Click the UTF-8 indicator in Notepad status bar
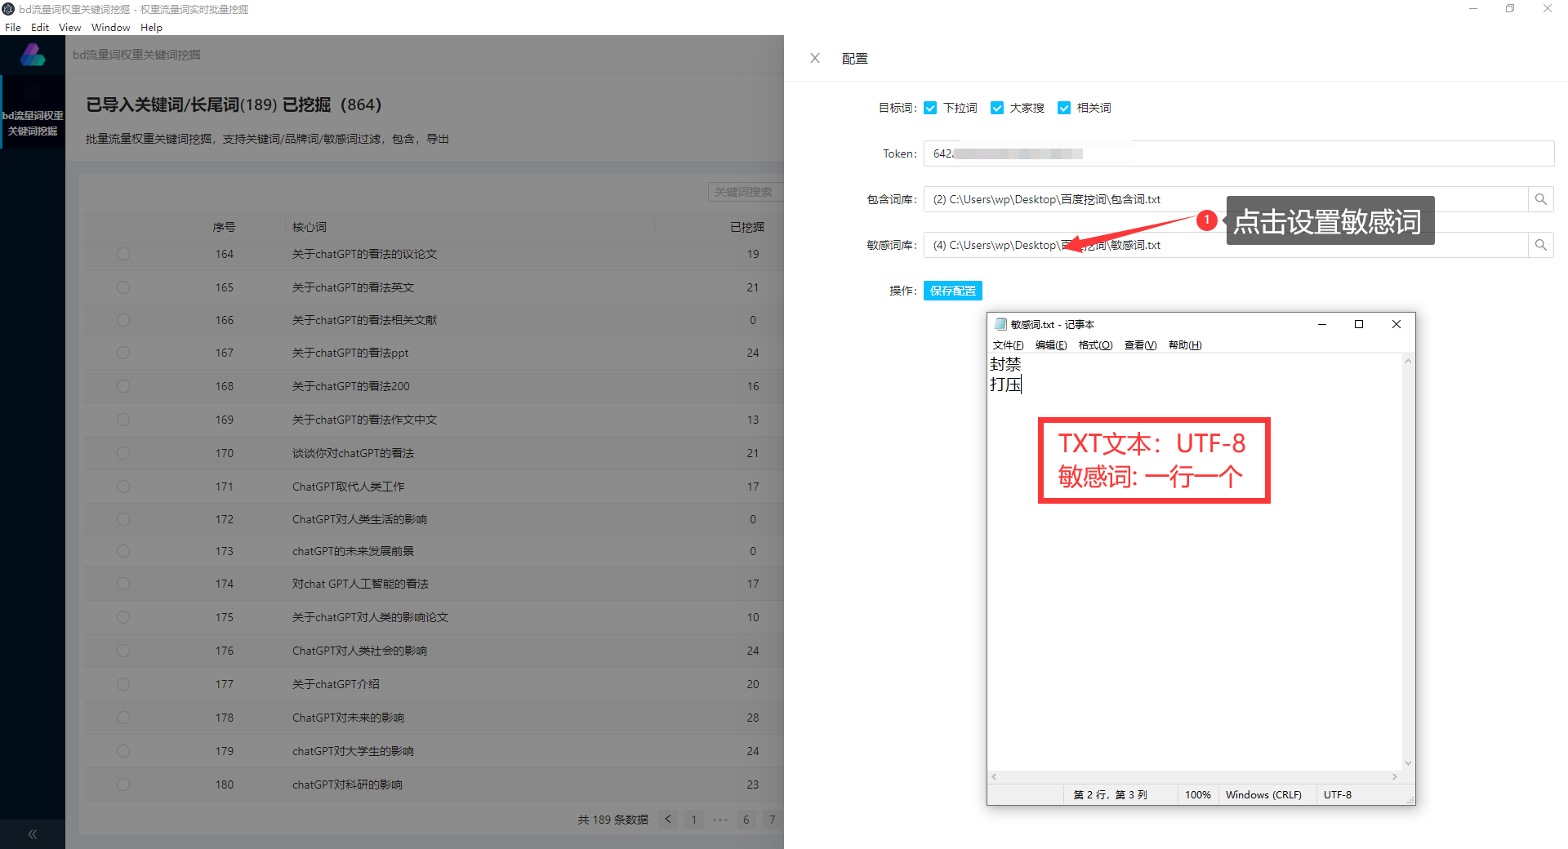The width and height of the screenshot is (1568, 849). [1337, 794]
